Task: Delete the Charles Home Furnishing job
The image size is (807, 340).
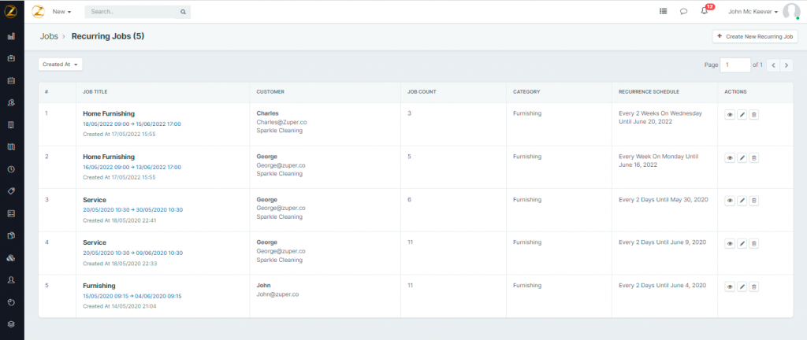Action: pyautogui.click(x=753, y=115)
